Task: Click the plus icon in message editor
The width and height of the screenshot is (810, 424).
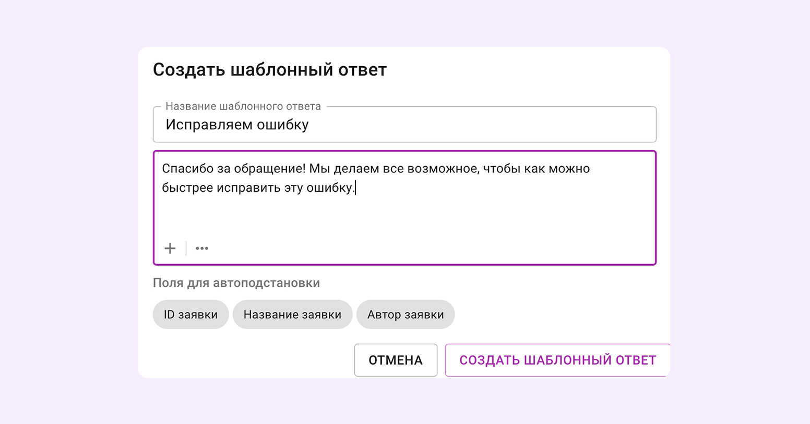Action: point(170,248)
